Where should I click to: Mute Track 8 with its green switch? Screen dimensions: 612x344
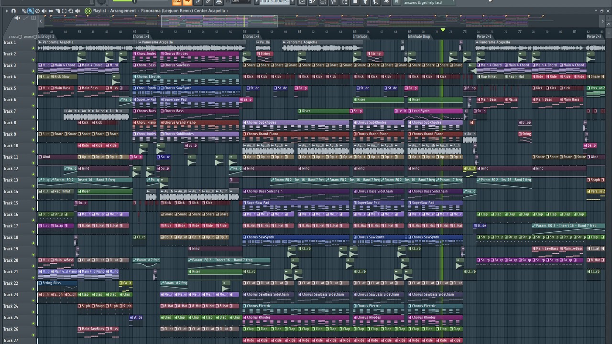(33, 129)
